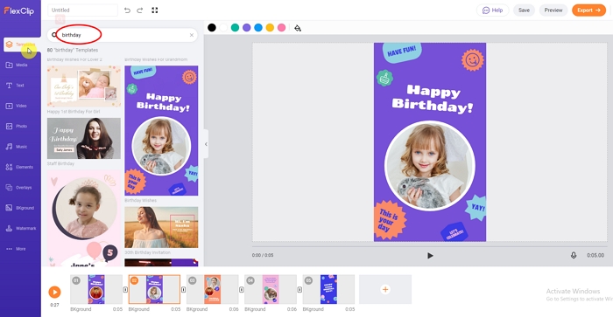Open transition between scenes 04 and 05
Viewport: 613px width, 317px height.
(299, 290)
